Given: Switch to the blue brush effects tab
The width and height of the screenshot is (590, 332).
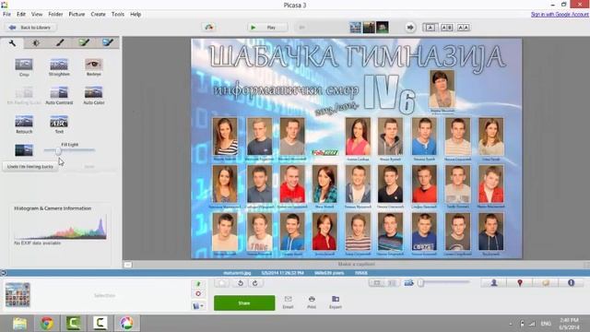Looking at the screenshot, I should pos(108,43).
